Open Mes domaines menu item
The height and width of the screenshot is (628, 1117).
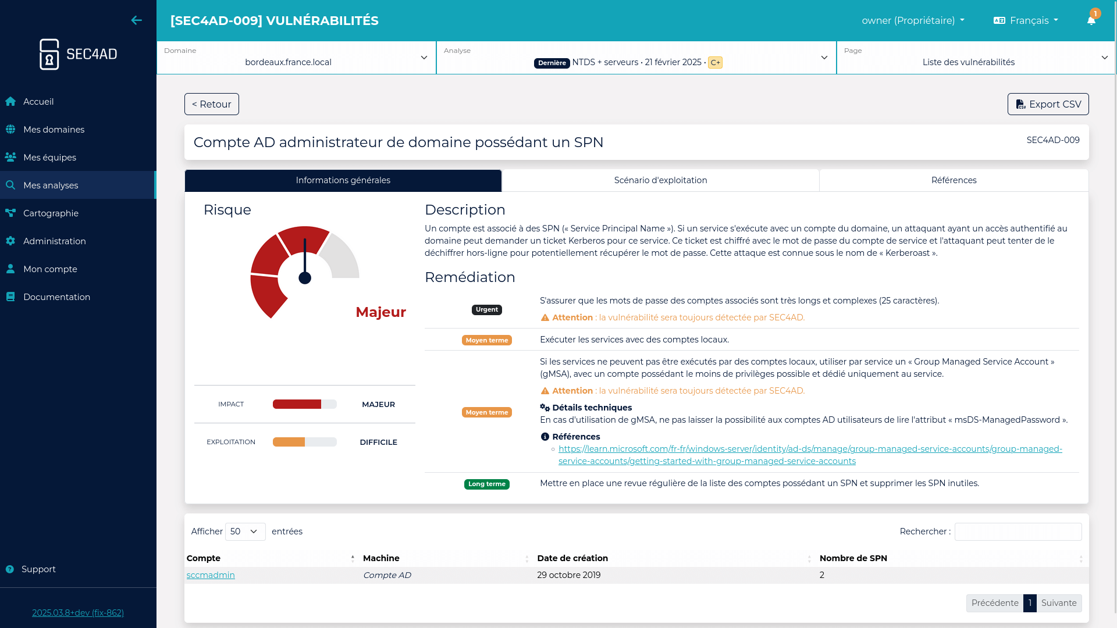(78, 130)
